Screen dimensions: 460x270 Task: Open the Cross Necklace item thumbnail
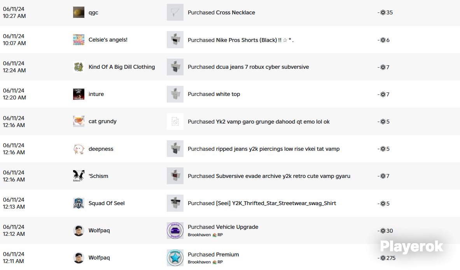coord(175,12)
